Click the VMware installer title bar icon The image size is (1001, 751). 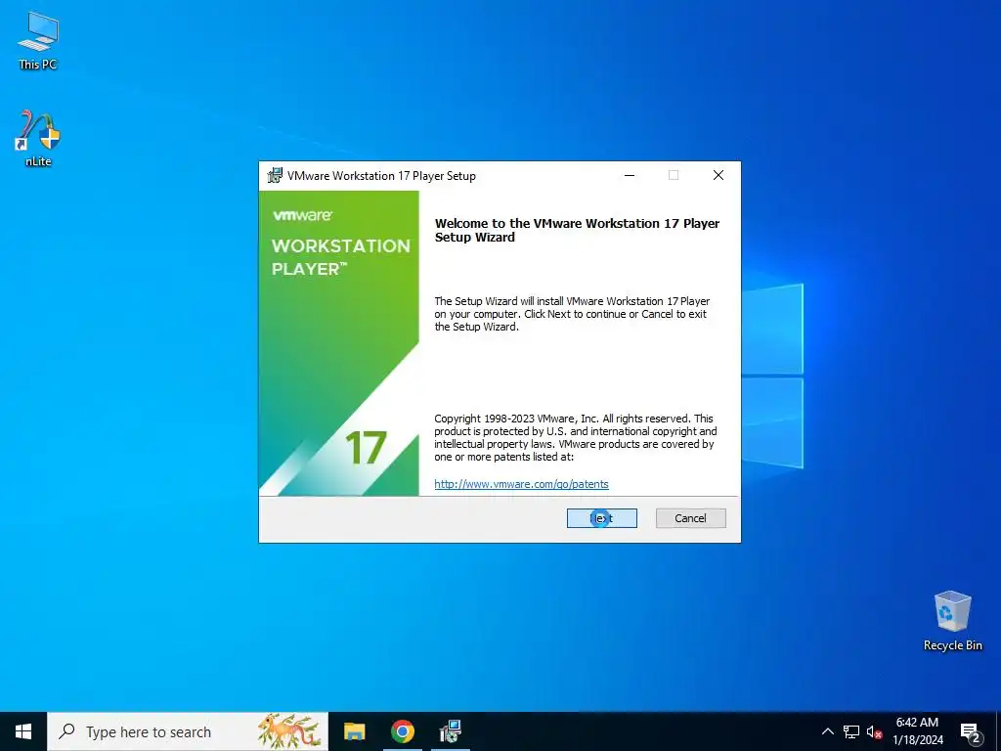pos(275,175)
